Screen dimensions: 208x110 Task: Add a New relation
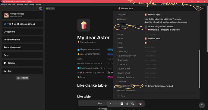pyautogui.click(x=121, y=96)
